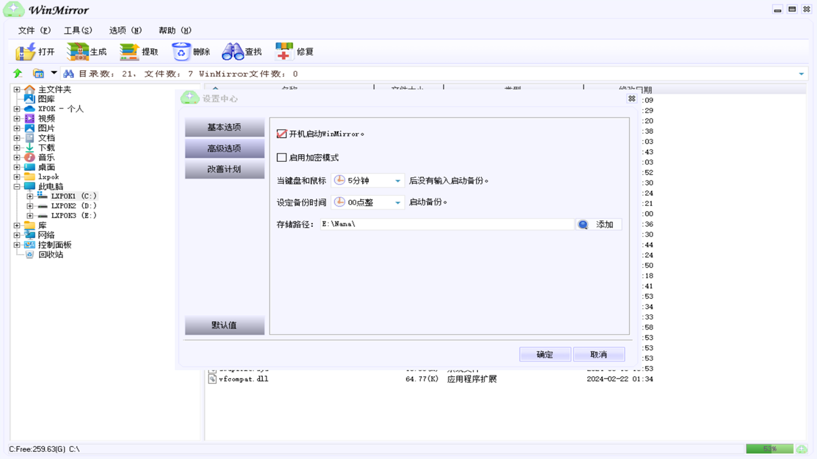Screen dimensions: 817x459
Task: Open the 5分钟 idle time dropdown
Action: [x=397, y=180]
